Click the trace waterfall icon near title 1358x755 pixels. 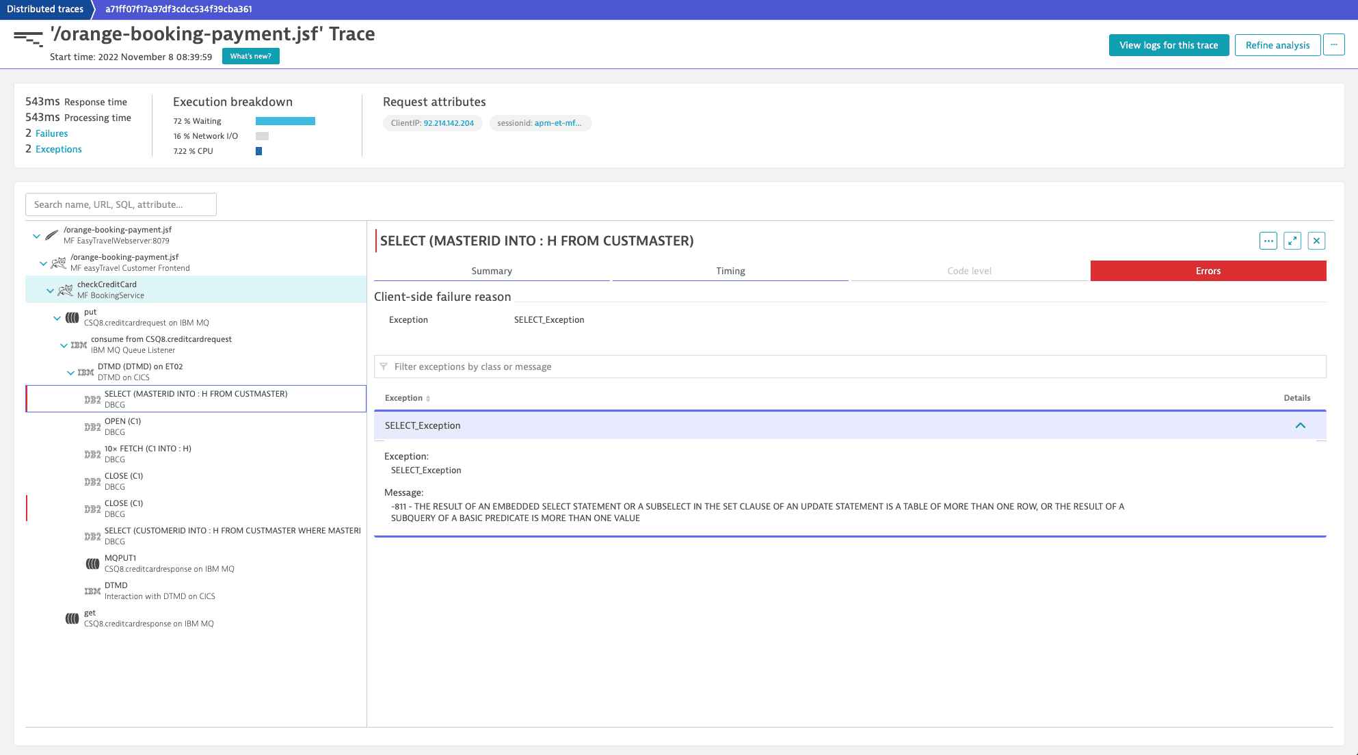coord(28,39)
